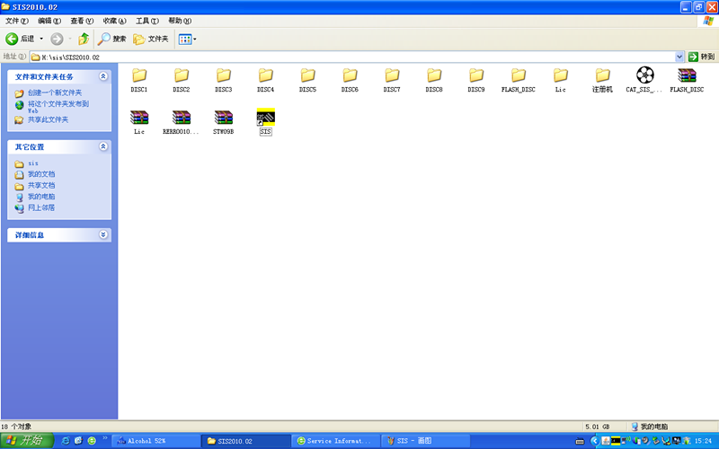Go to the sis folder link
719x449 pixels.
pyautogui.click(x=33, y=163)
